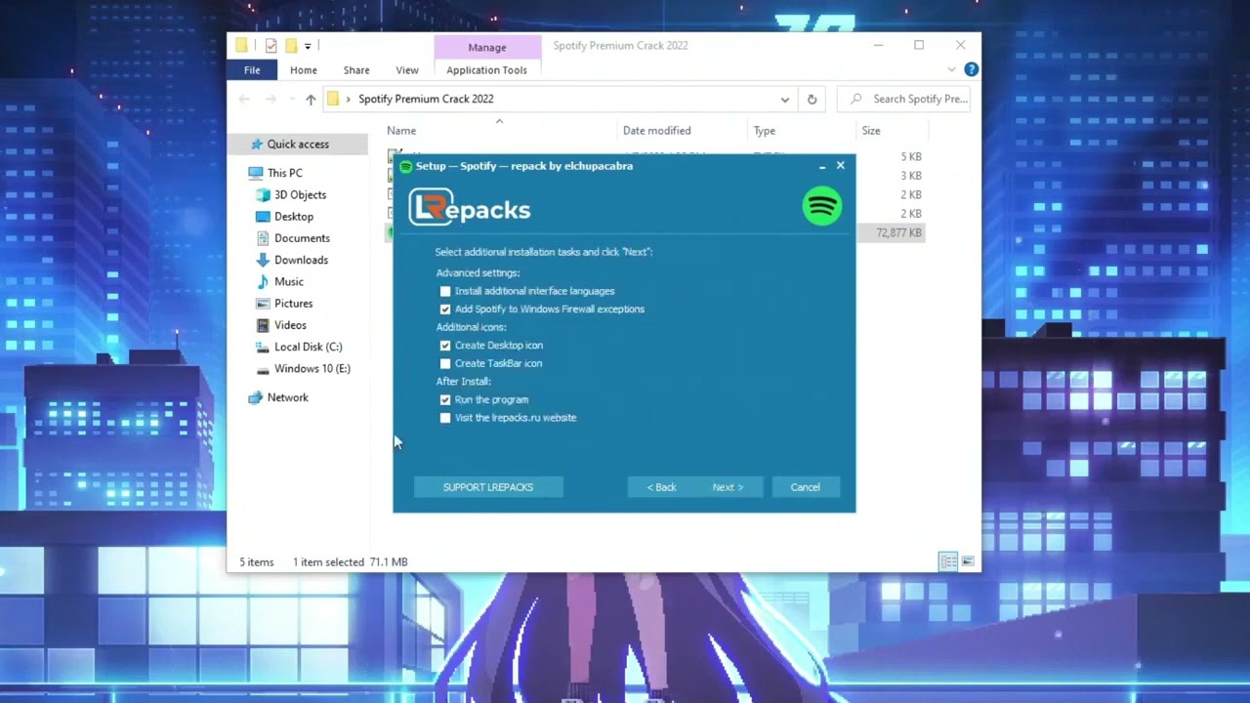Open the Customize Quick Access Toolbar dropdown
This screenshot has height=703, width=1250.
click(x=308, y=46)
